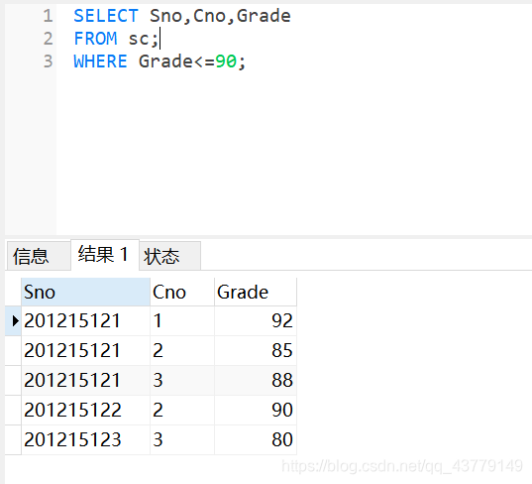
Task: Click the number 90 in query
Action: point(226,61)
